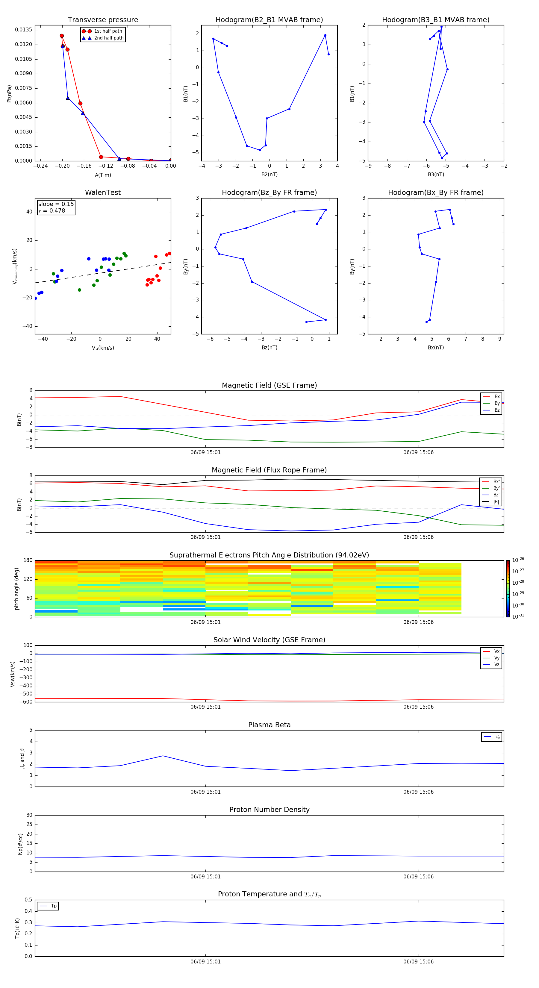Image resolution: width=539 pixels, height=988 pixels.
Task: Click the Suprathermal Electrons Pitch Angle title
Action: (269, 555)
